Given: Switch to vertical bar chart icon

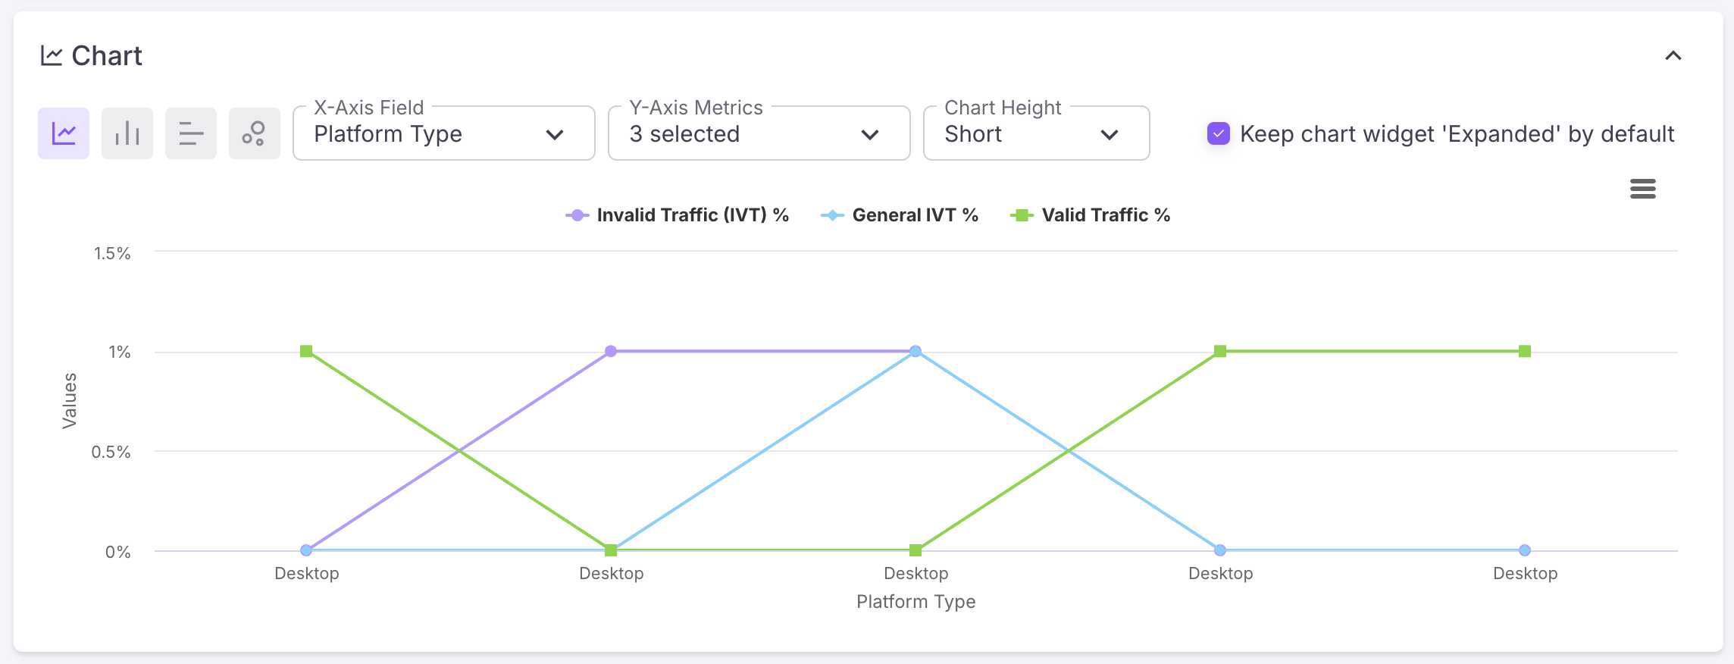Looking at the screenshot, I should (127, 133).
